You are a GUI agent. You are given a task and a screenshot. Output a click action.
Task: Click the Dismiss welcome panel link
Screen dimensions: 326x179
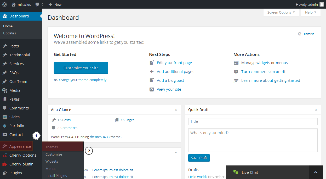(308, 34)
